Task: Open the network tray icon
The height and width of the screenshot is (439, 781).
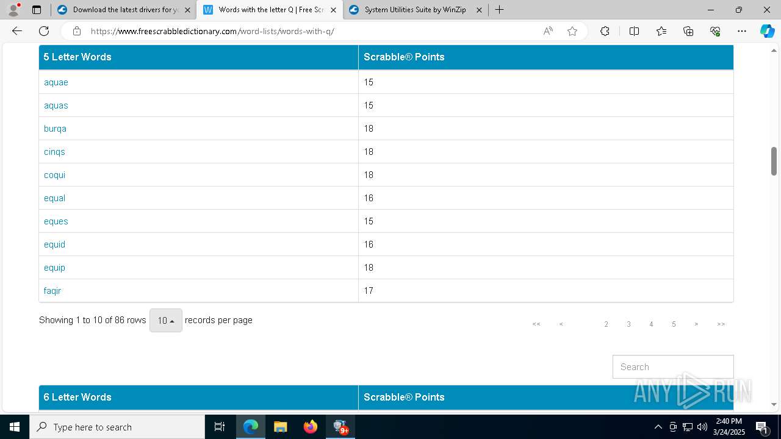Action: click(688, 427)
